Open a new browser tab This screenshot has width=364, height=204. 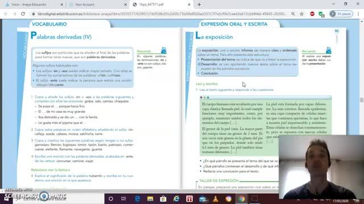pyautogui.click(x=199, y=5)
